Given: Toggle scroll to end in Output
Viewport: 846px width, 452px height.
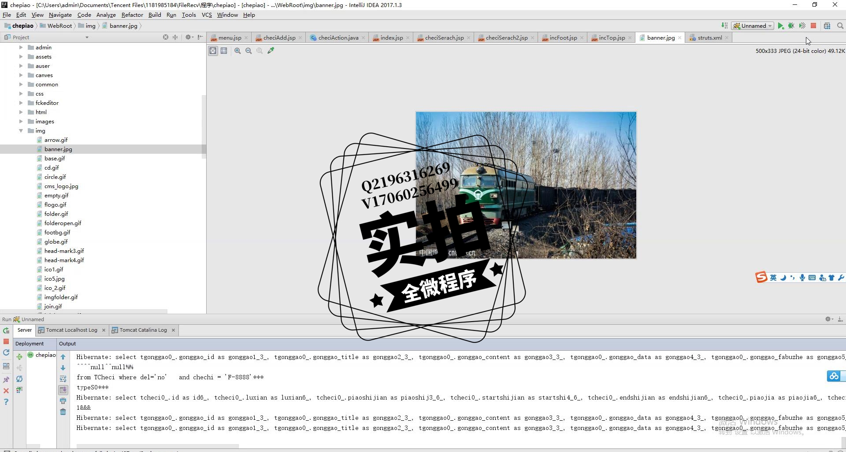Looking at the screenshot, I should 63,390.
